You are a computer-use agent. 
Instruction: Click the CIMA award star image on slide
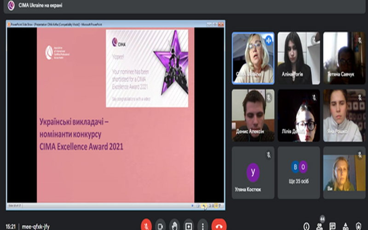(171, 63)
